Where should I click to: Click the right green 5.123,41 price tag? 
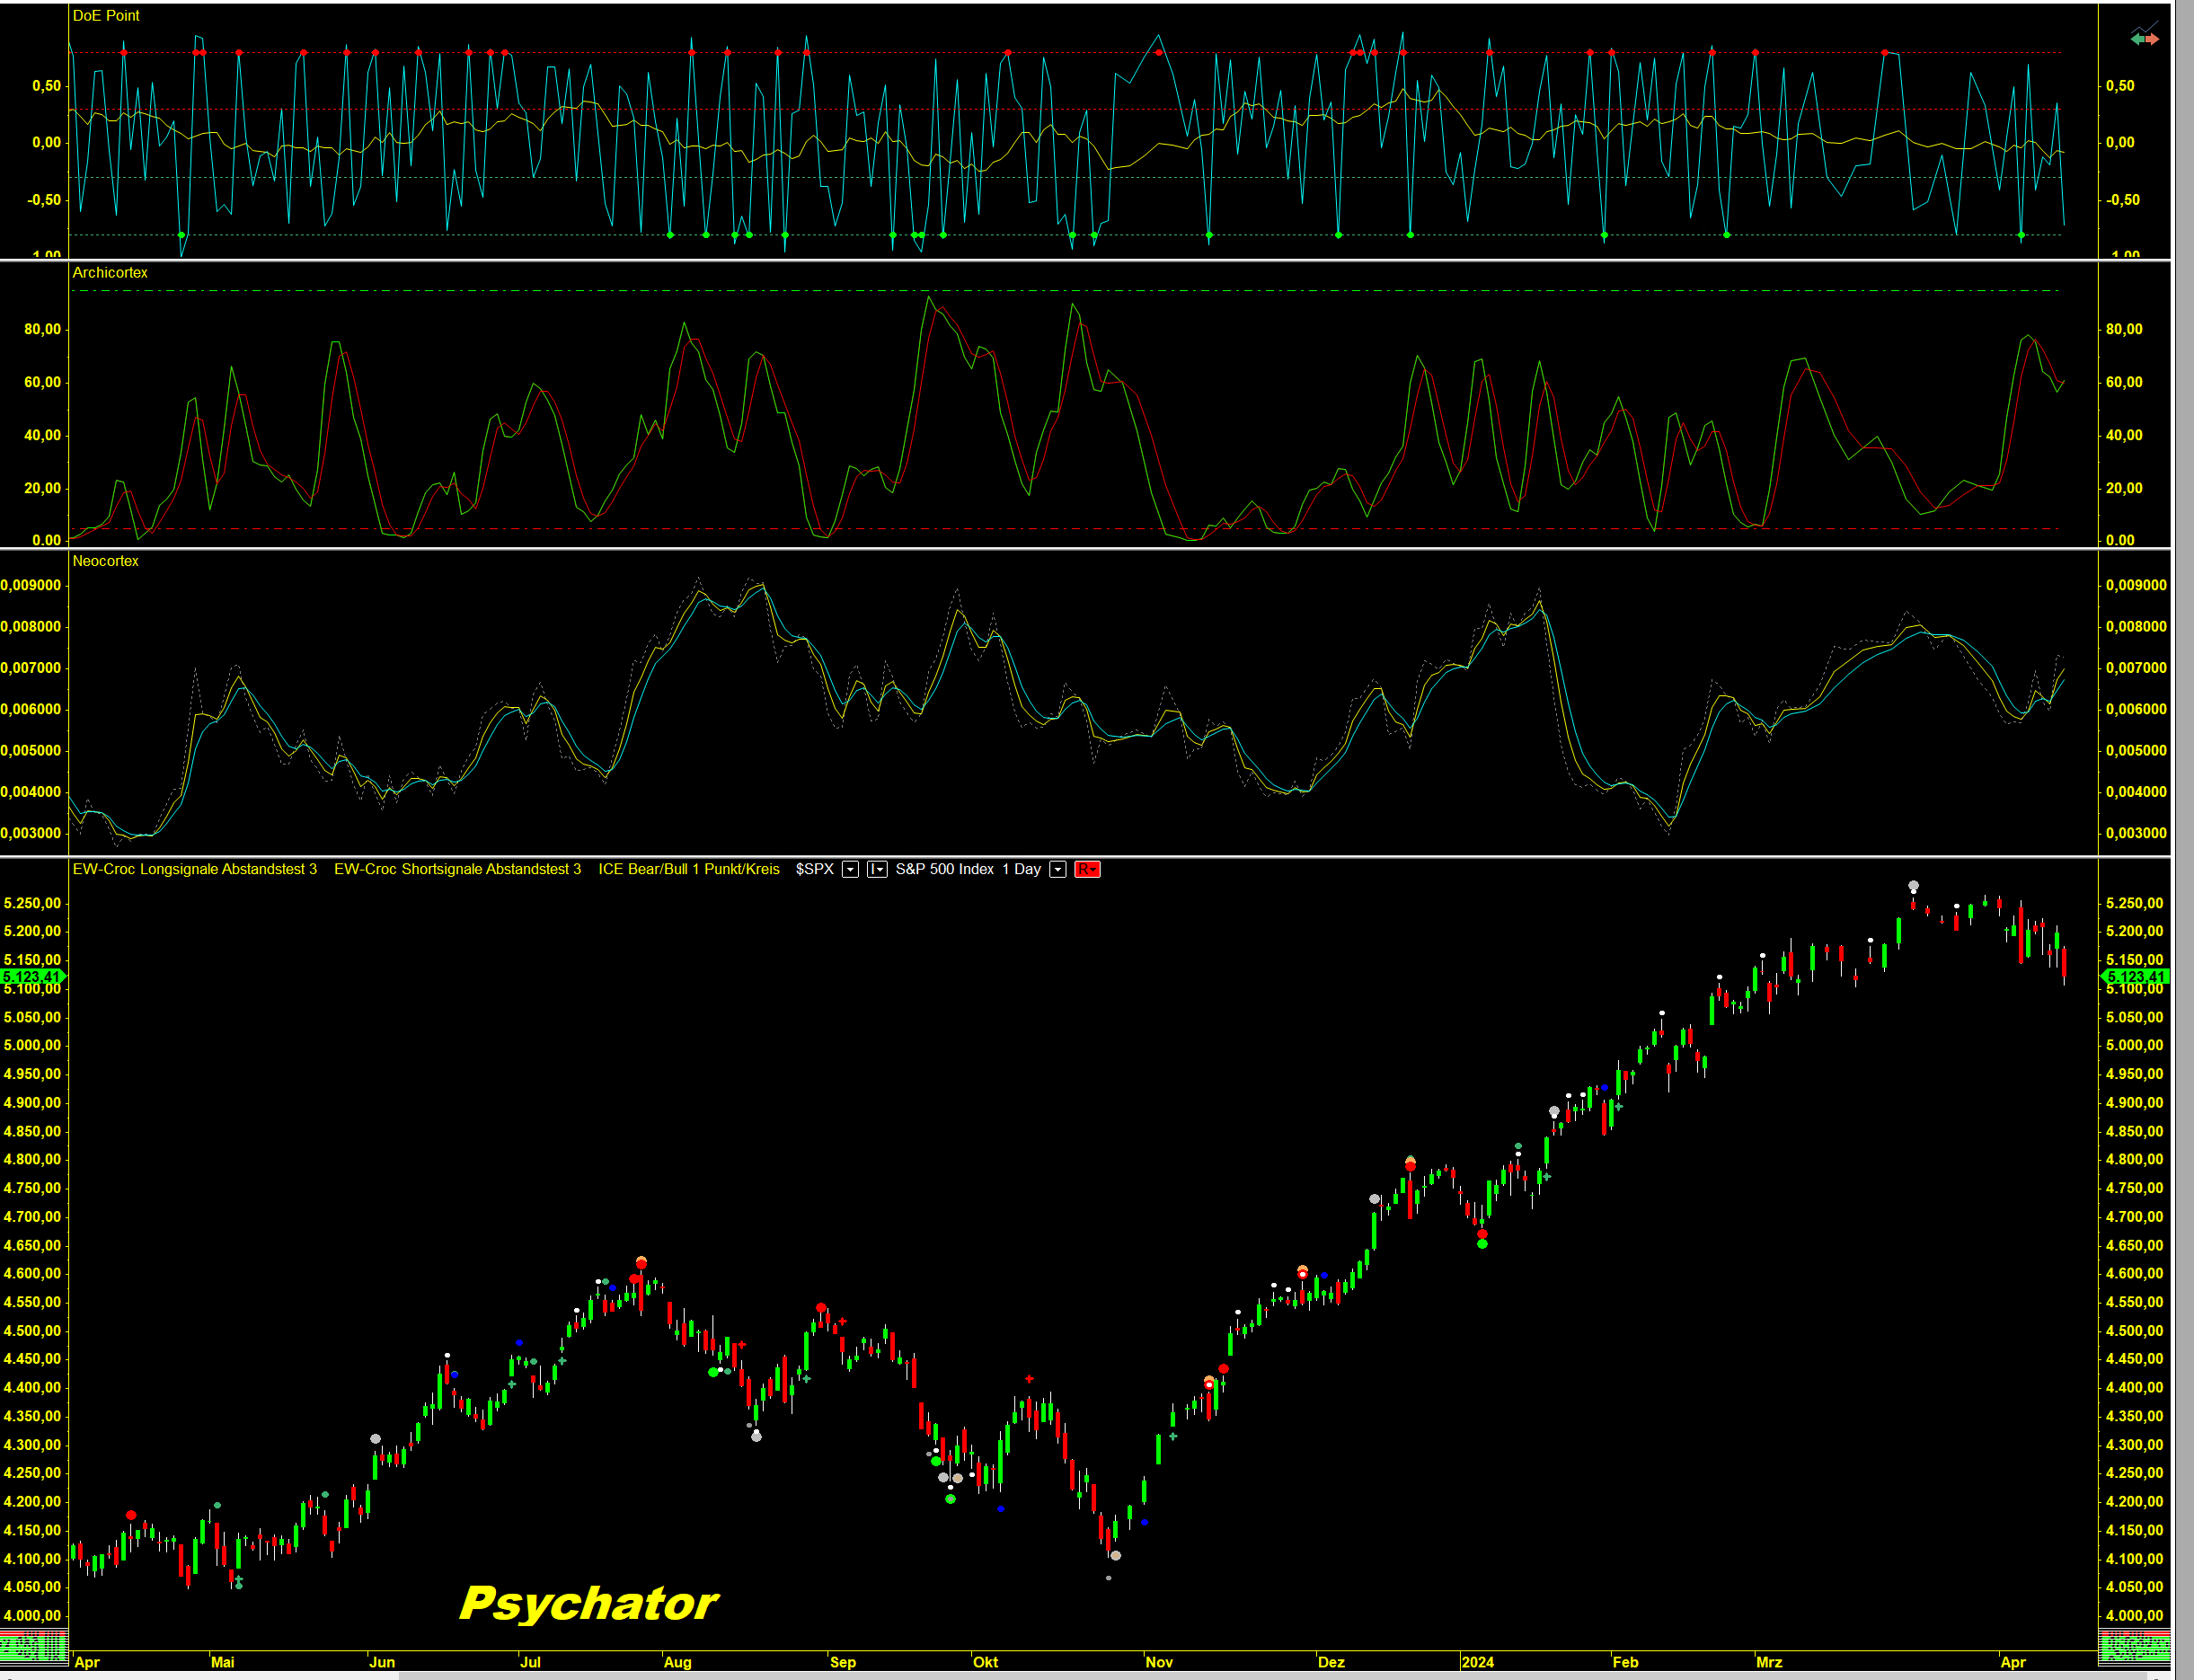(2134, 976)
